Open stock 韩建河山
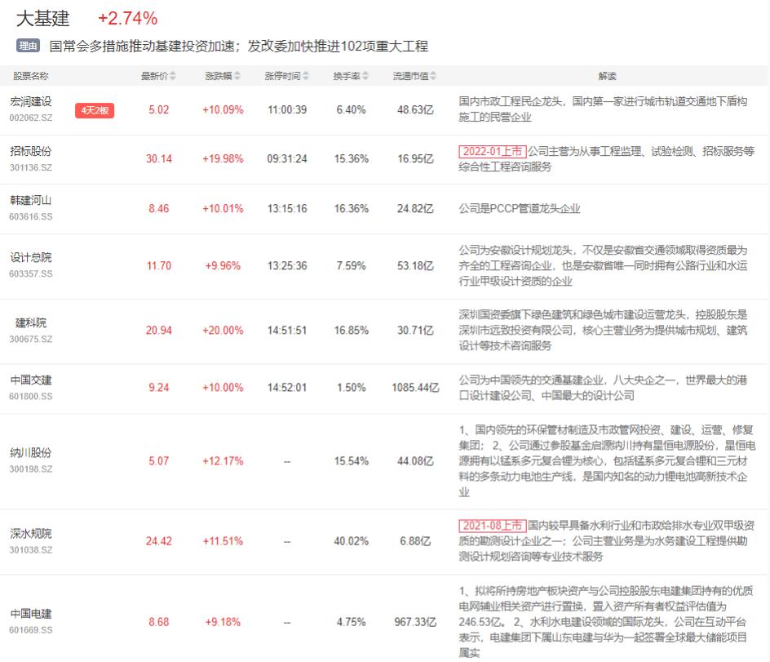The image size is (770, 662). [x=31, y=200]
